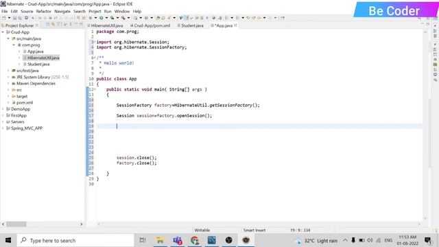Click the Back navigation arrow in toolbar
Screen dimensions: 439x247
259,18
